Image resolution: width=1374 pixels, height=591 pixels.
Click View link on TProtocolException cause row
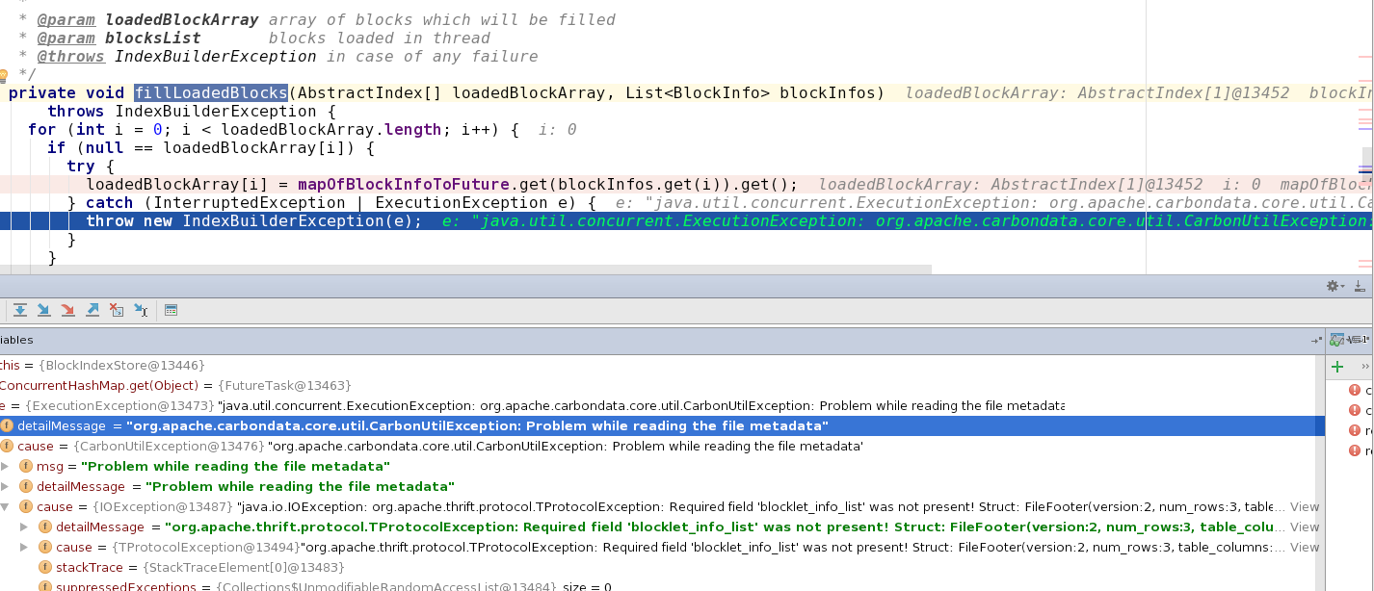point(1305,548)
